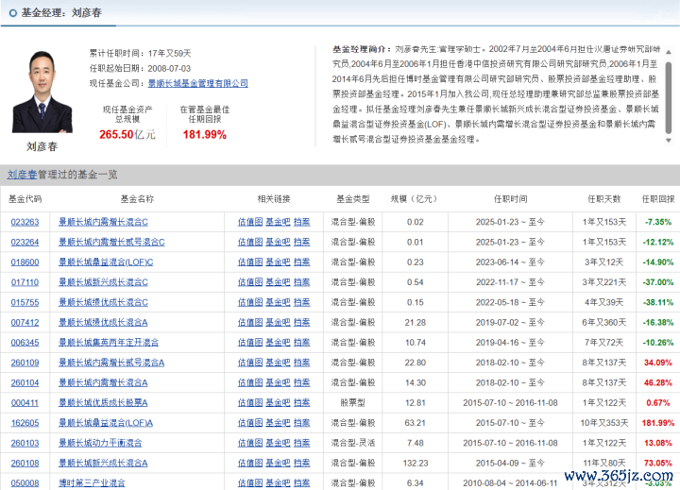Click the bio scrollbar down arrow
The width and height of the screenshot is (680, 490).
(669, 141)
